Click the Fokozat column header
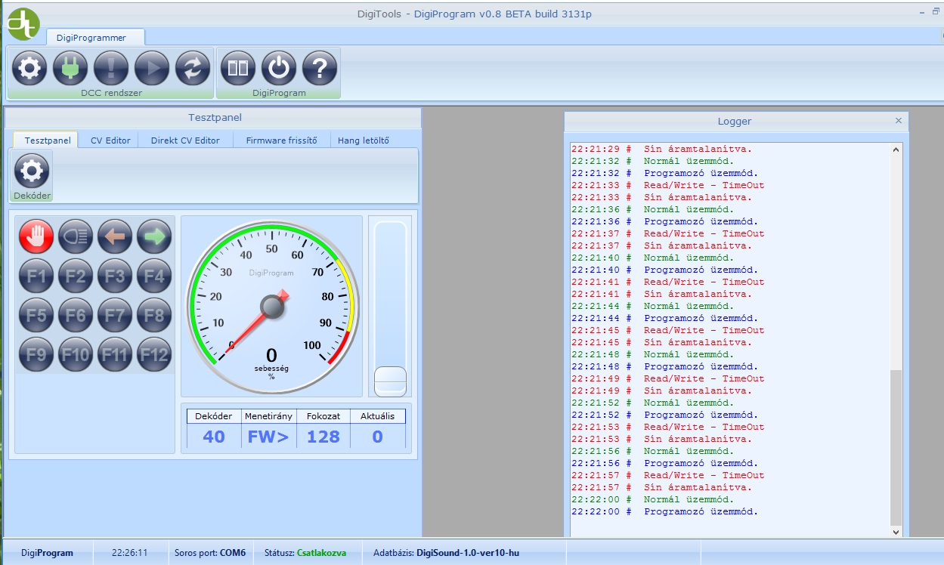 tap(323, 416)
